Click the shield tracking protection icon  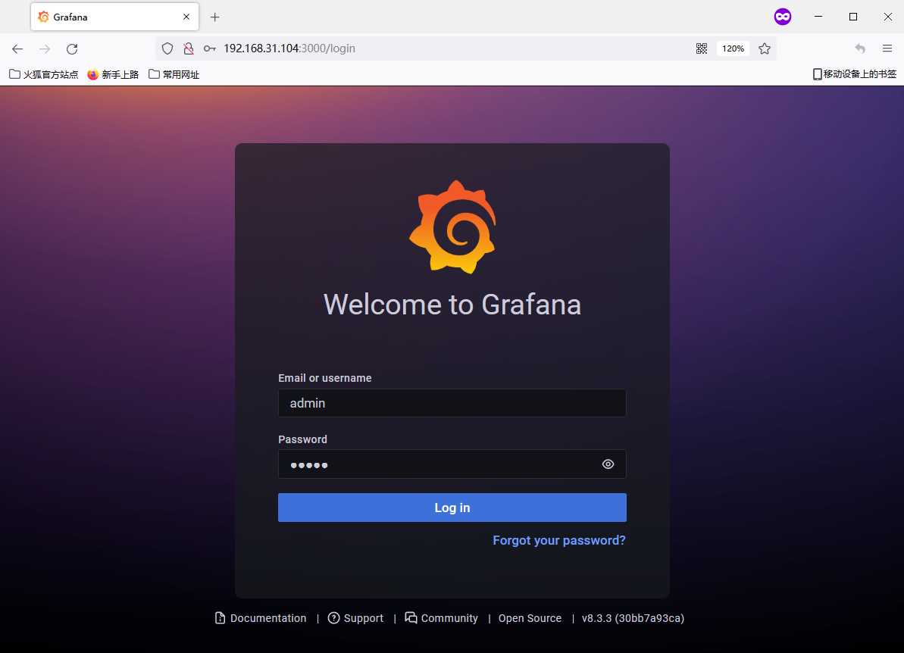pos(167,48)
